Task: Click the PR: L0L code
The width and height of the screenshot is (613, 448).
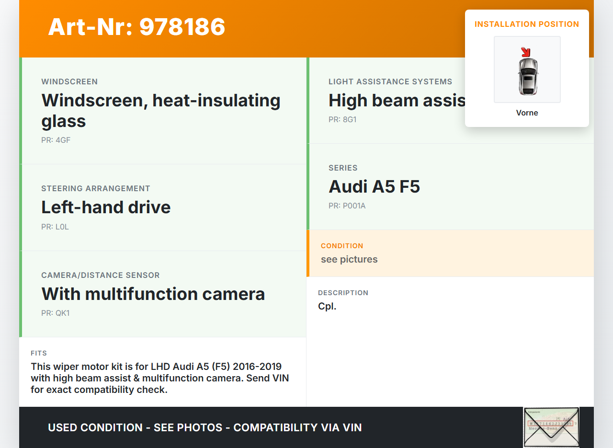Action: click(55, 227)
